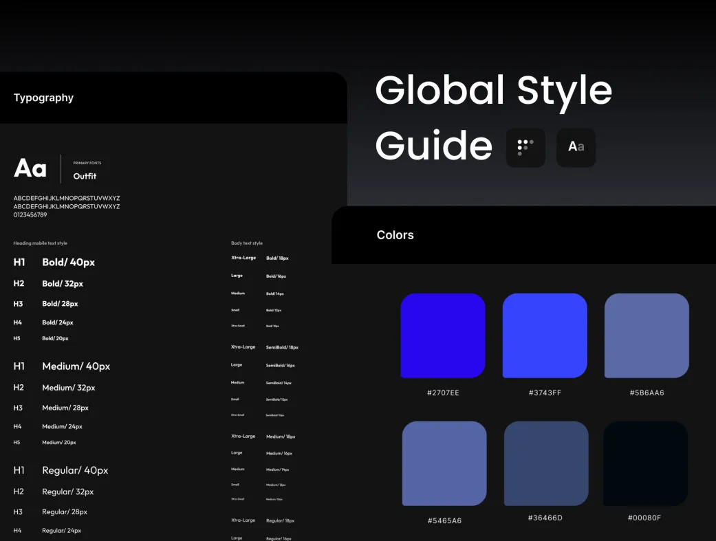716x541 pixels.
Task: Select the Outfit primary font name
Action: pyautogui.click(x=85, y=177)
